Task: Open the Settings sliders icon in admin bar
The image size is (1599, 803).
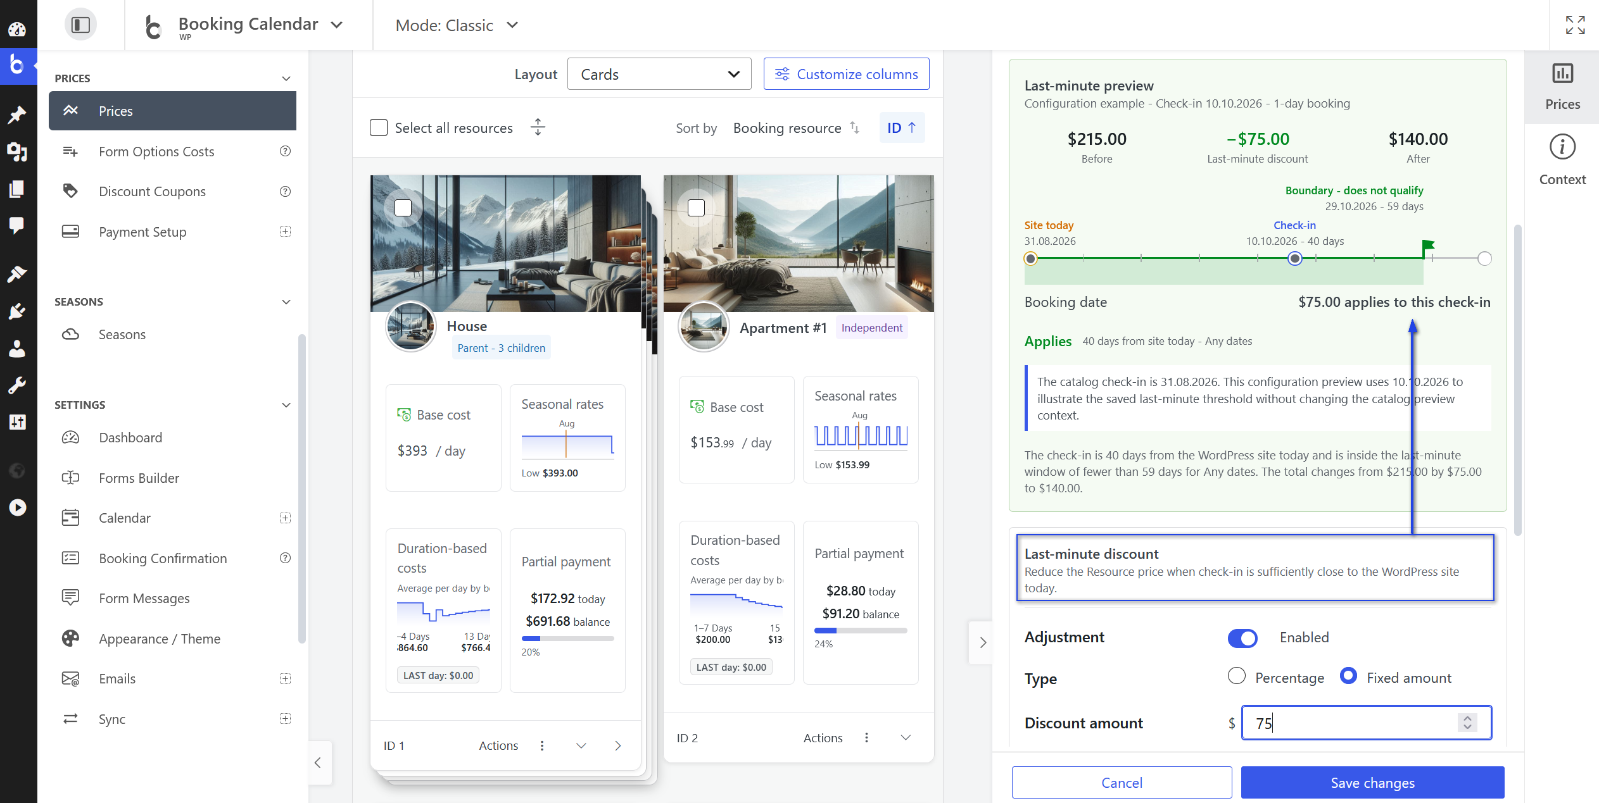Action: (x=17, y=422)
